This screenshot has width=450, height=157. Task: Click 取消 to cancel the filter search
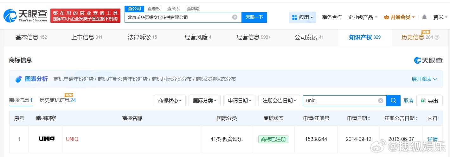(408, 101)
